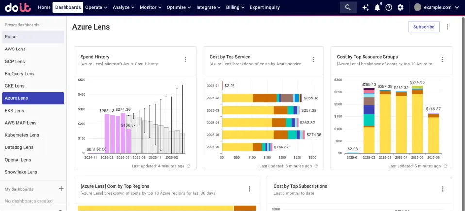Open the Snowflake Lens dashboard

click(33, 172)
